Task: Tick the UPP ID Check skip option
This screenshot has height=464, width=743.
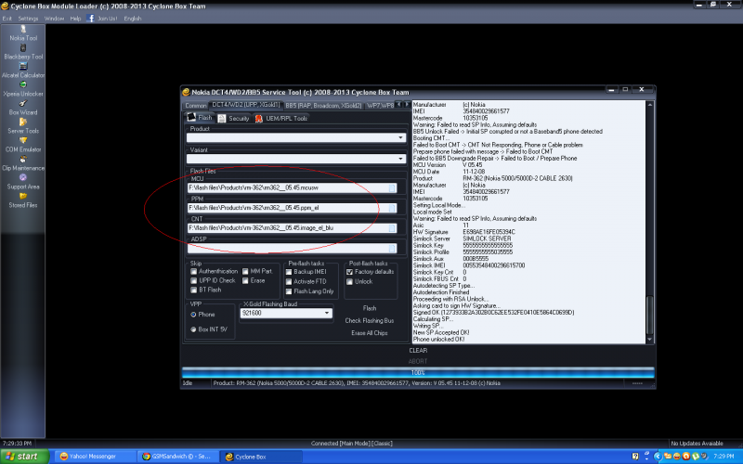Action: [194, 280]
